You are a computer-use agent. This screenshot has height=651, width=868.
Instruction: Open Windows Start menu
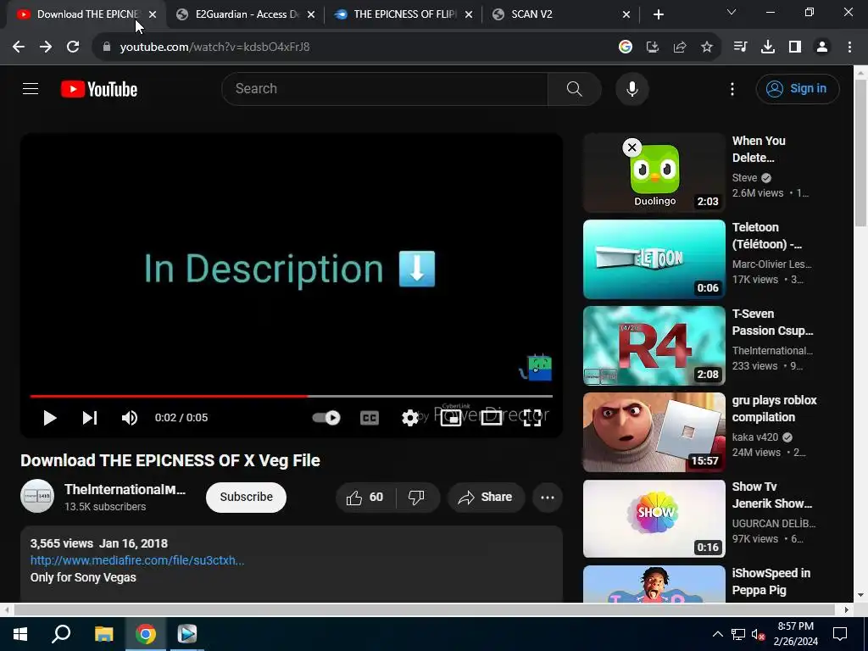pyautogui.click(x=20, y=634)
